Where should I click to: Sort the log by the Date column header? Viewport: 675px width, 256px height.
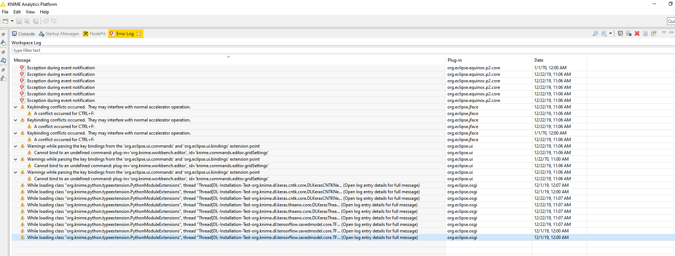pyautogui.click(x=559, y=60)
